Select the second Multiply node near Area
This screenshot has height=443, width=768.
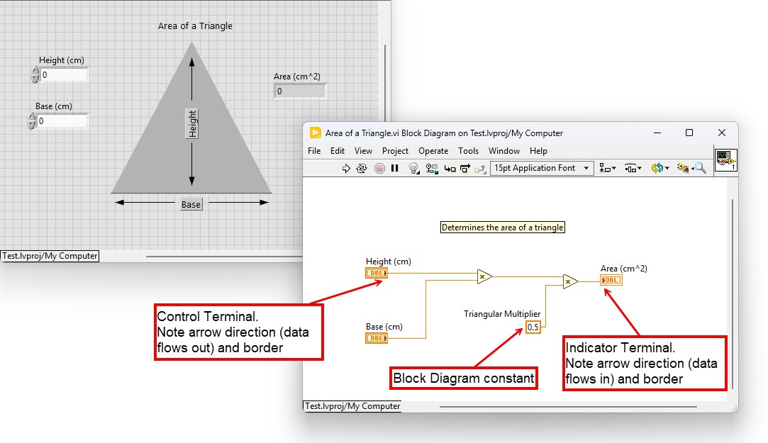pyautogui.click(x=569, y=281)
